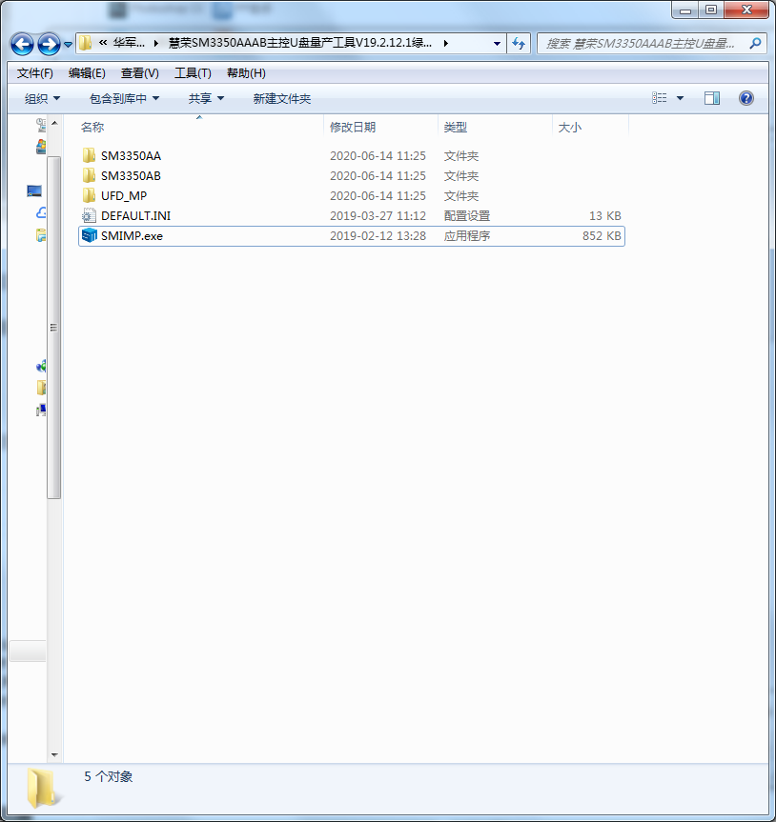
Task: Open the recent pages dropdown arrow
Action: click(69, 45)
